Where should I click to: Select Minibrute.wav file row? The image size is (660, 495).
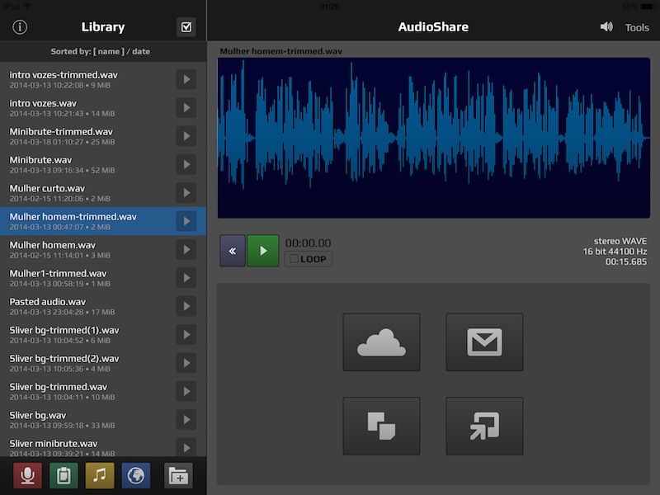[x=103, y=164]
